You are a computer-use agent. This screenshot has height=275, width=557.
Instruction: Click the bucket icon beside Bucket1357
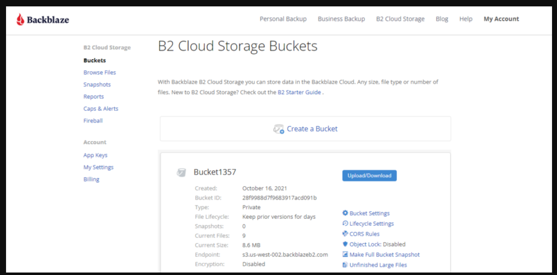pos(181,172)
